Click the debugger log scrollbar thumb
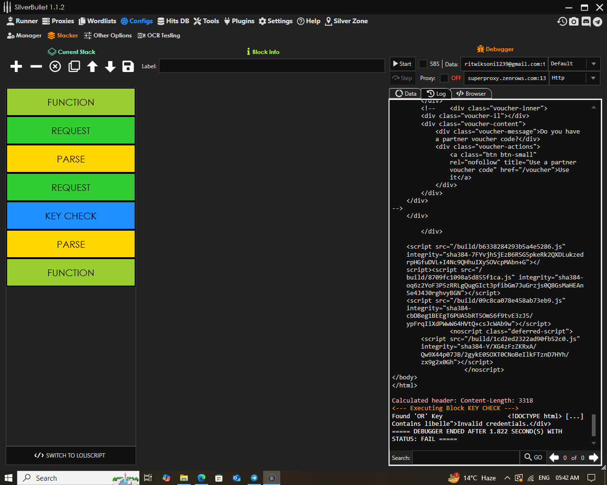This screenshot has height=485, width=607. 594,425
